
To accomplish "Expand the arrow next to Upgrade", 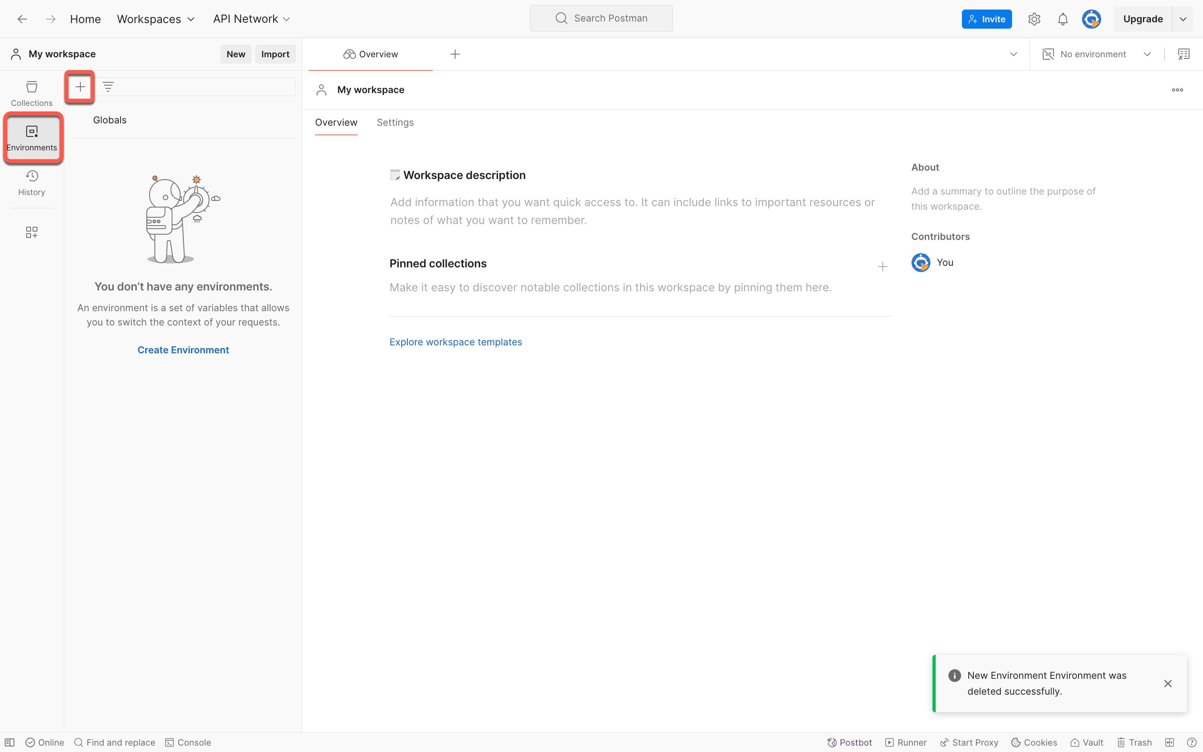I will click(x=1183, y=19).
